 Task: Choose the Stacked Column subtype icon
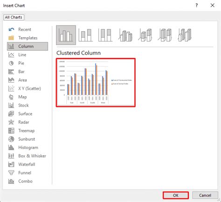[86, 35]
